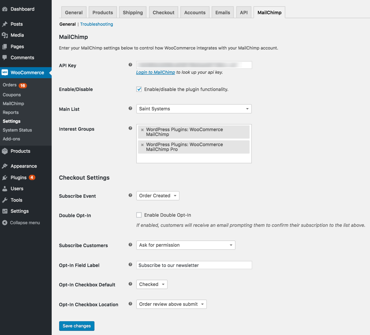Viewport: 370px width, 335px height.
Task: Click the help icon next to Main List
Action: (x=130, y=109)
